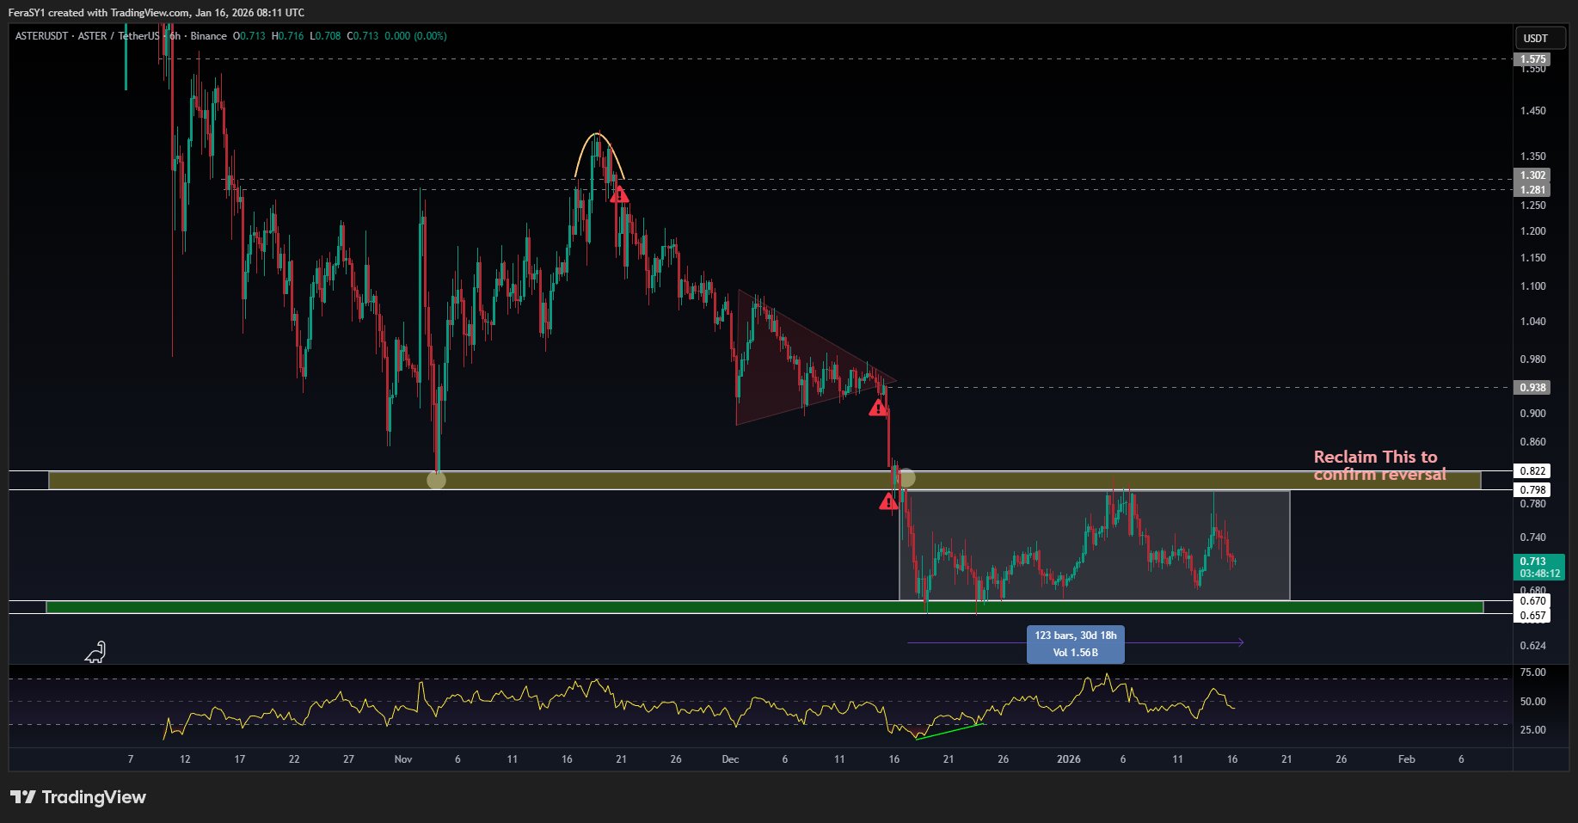The height and width of the screenshot is (823, 1578).
Task: Click the 1.302 price label
Action: 1532,175
